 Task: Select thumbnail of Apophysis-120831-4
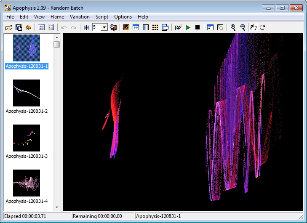[27, 183]
